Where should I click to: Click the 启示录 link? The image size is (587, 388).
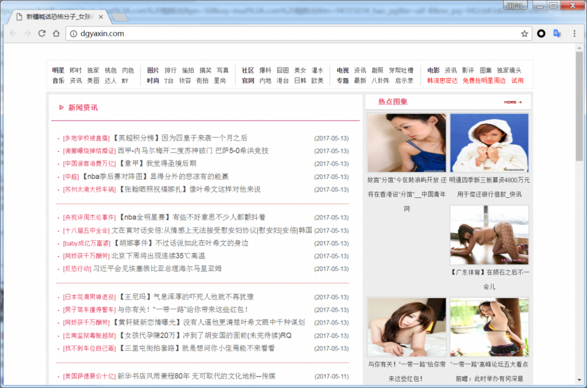[404, 80]
